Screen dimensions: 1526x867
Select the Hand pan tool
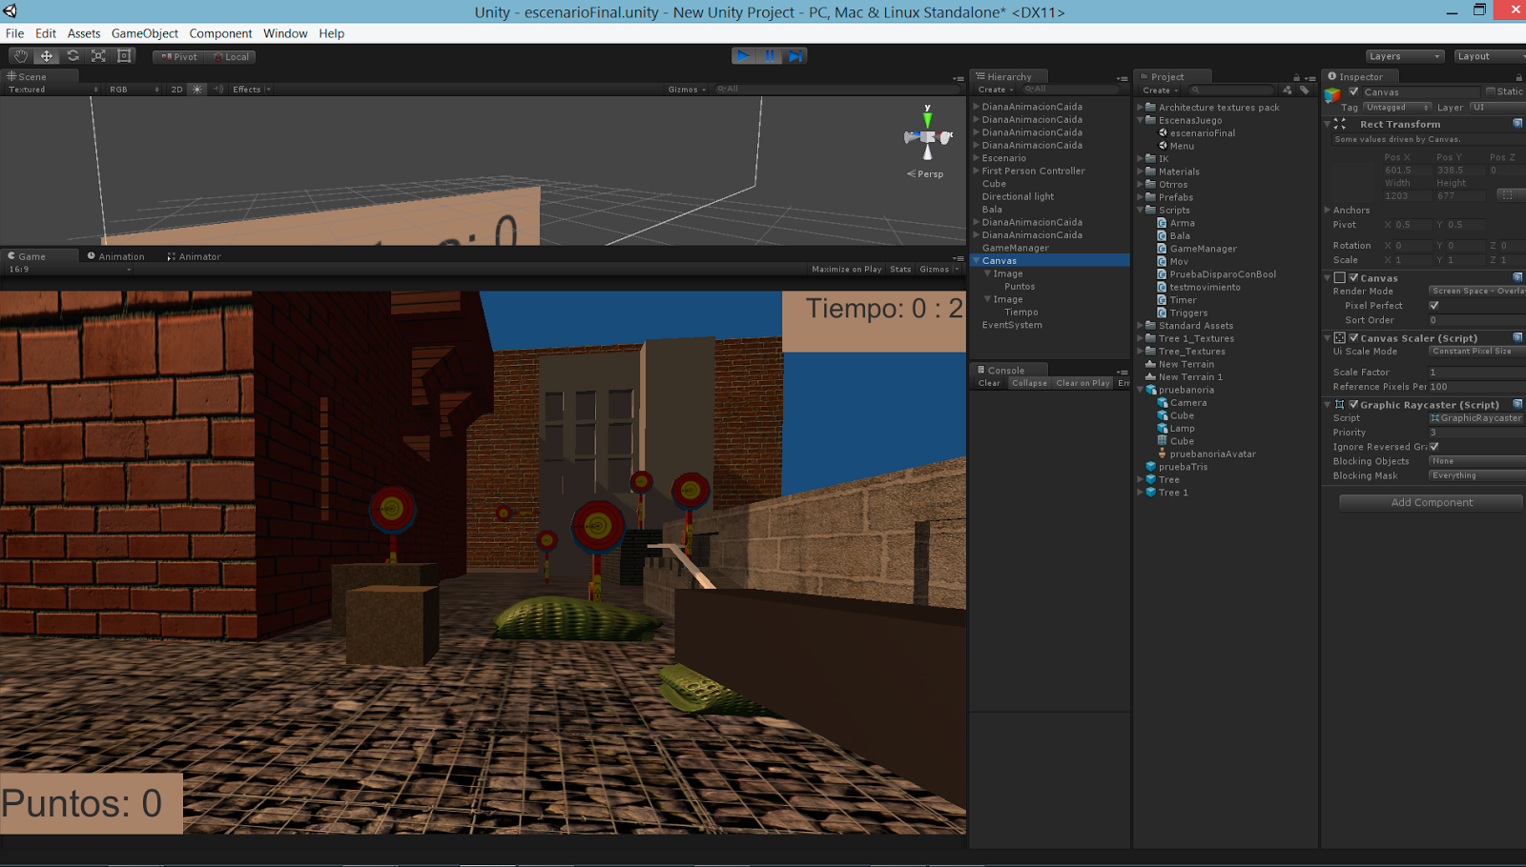coord(19,56)
